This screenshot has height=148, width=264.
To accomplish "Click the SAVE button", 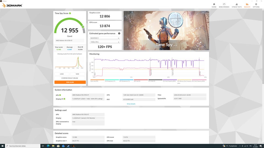I will pyautogui.click(x=78, y=74).
